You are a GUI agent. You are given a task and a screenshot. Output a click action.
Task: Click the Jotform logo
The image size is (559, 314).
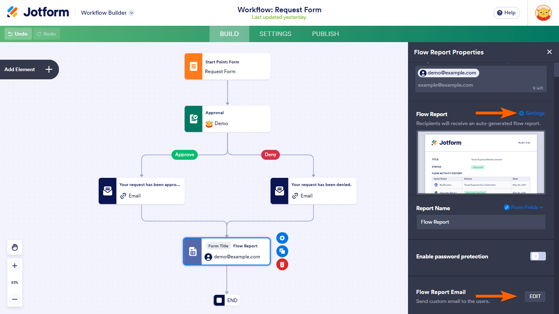[38, 12]
